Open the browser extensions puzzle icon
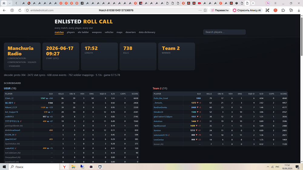Screen dimensions: 303x170 click(283, 10)
